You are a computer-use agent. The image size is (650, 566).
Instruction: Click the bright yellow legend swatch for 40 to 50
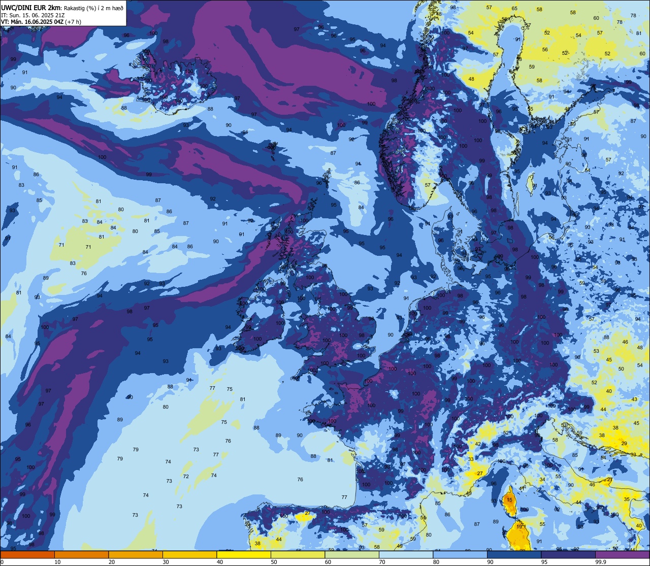[244, 554]
